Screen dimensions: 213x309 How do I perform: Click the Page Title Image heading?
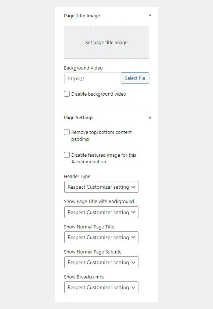coord(82,16)
